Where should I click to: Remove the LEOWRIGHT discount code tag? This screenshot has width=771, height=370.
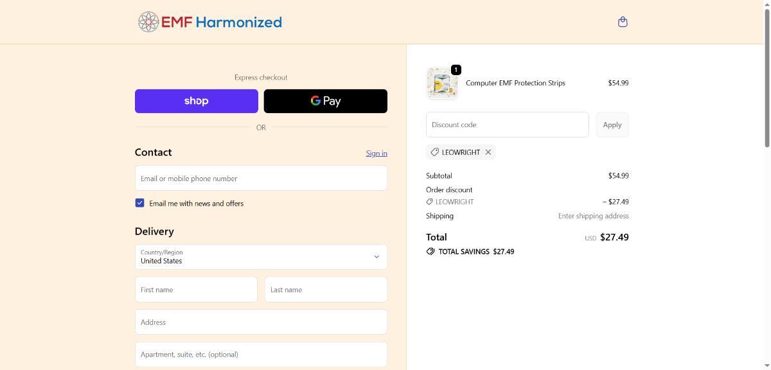point(488,152)
